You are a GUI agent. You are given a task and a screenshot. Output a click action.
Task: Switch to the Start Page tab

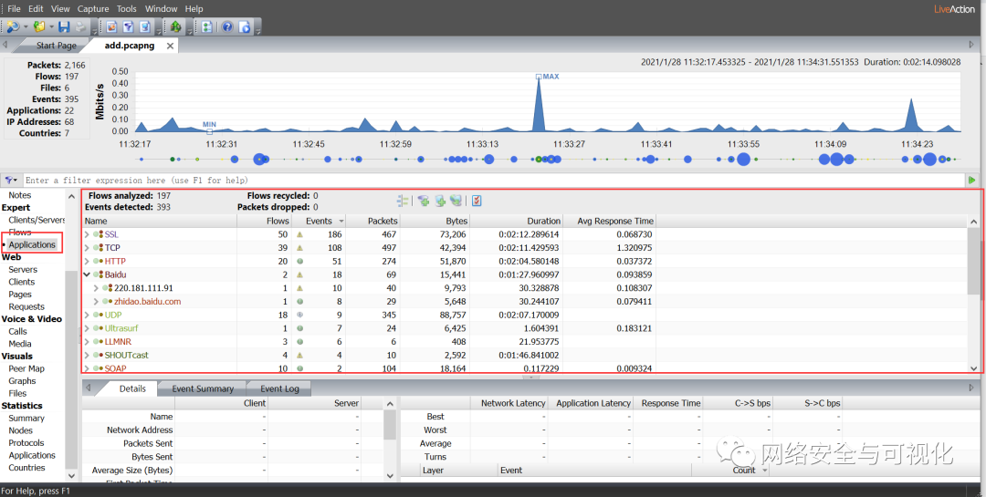[56, 46]
